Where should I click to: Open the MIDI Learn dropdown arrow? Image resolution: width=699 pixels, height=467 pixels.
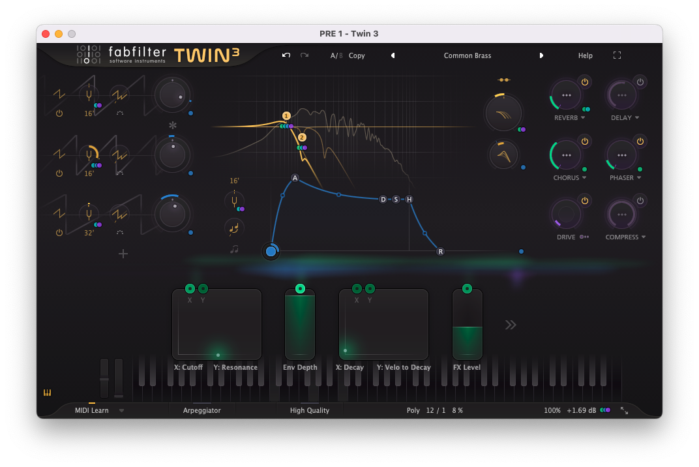121,411
